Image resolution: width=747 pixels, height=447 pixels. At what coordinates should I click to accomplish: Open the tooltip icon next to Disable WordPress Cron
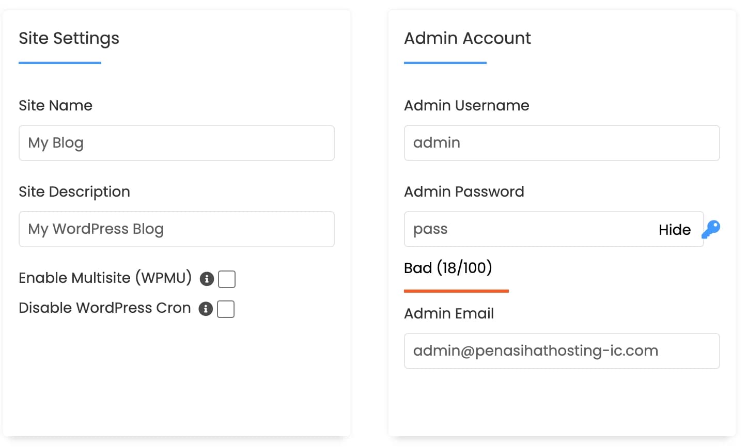click(x=205, y=309)
